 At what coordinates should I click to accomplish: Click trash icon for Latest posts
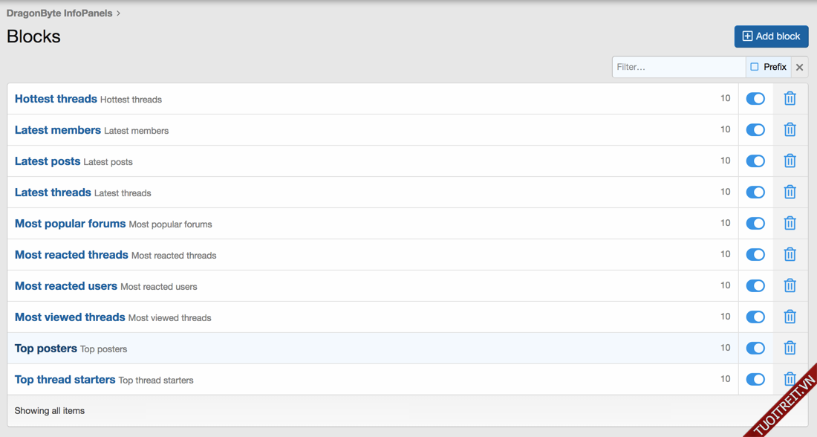tap(790, 161)
